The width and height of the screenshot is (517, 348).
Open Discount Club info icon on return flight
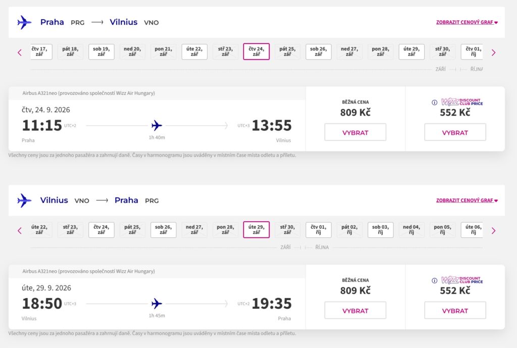click(434, 281)
